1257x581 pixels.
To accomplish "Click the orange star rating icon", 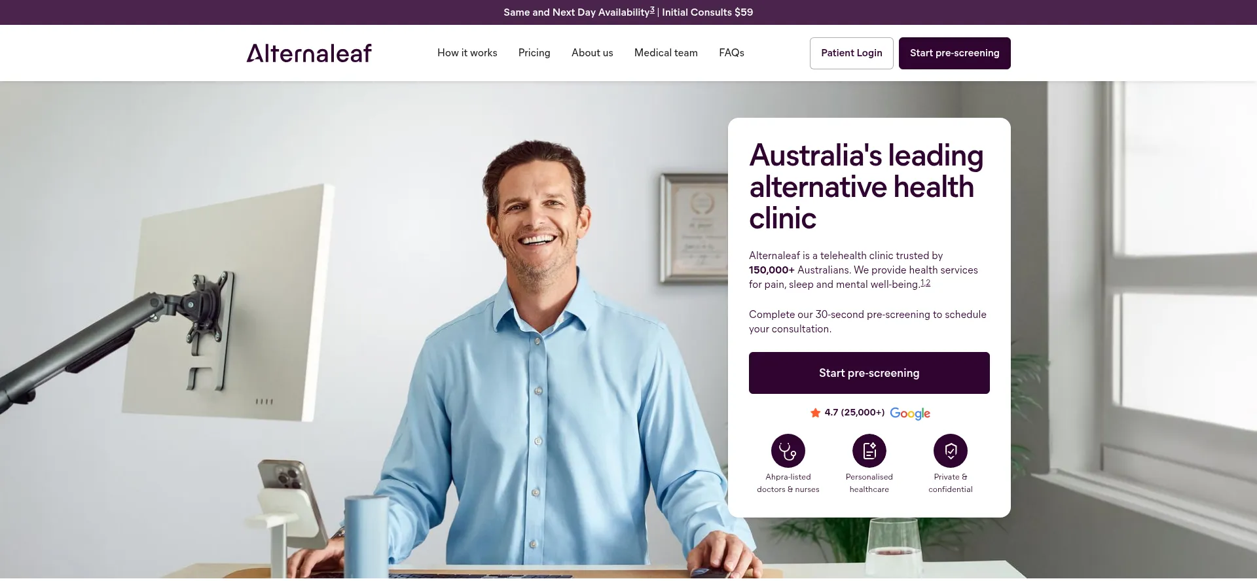I will (x=815, y=413).
